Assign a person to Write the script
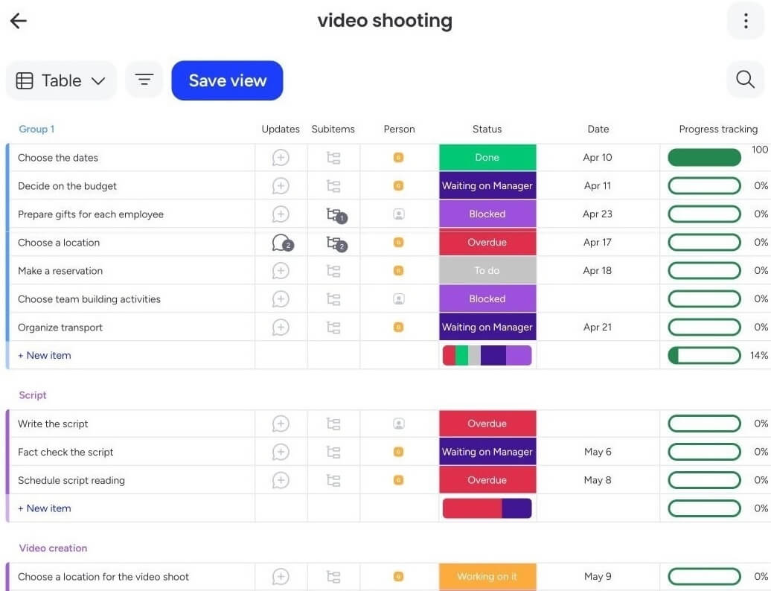This screenshot has height=591, width=771. (399, 423)
